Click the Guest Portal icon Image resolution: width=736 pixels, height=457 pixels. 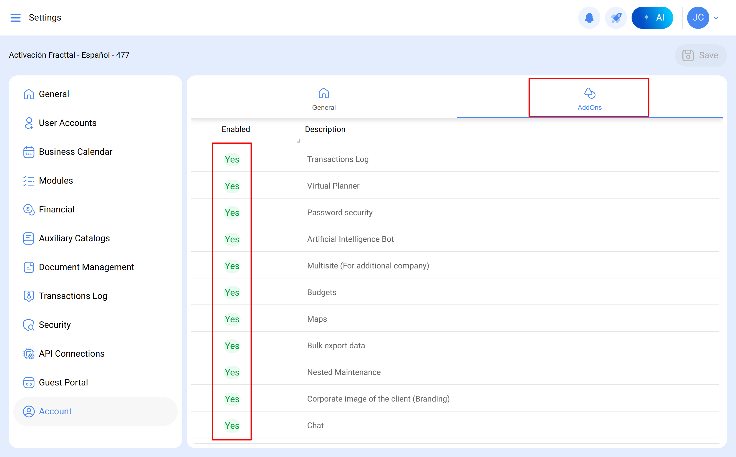coord(29,383)
